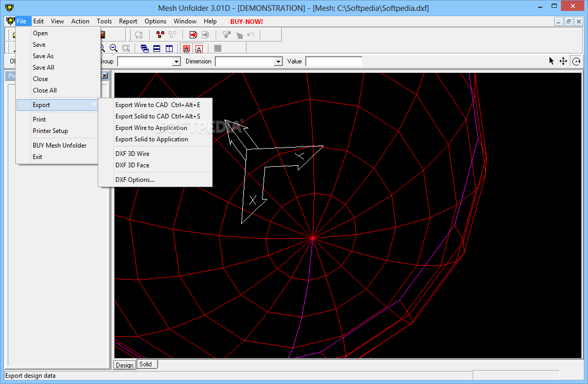
Task: Switch to the Design tab
Action: click(124, 365)
